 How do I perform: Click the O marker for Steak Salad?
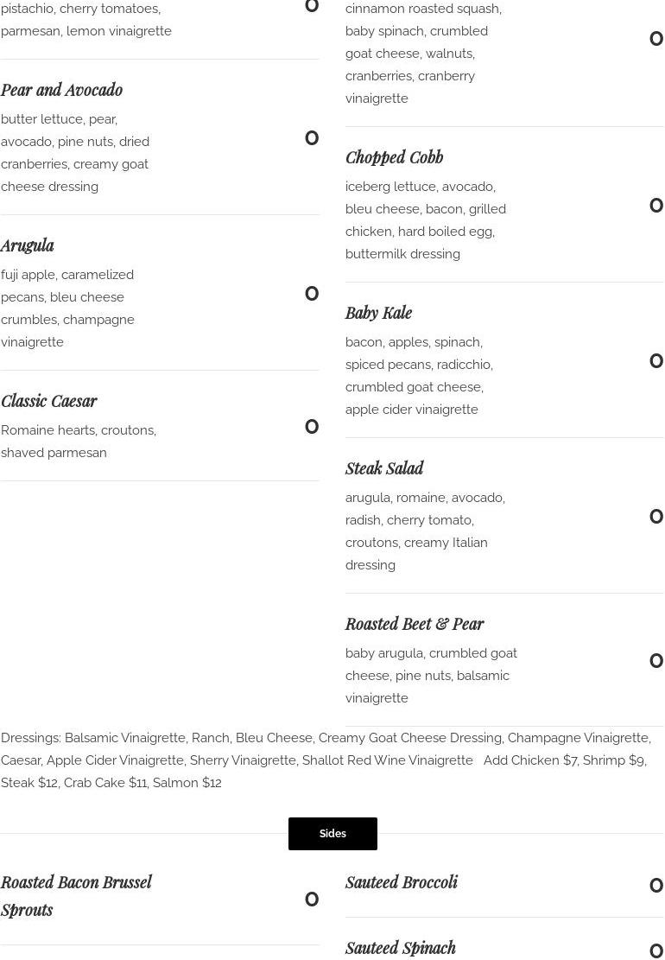[656, 517]
